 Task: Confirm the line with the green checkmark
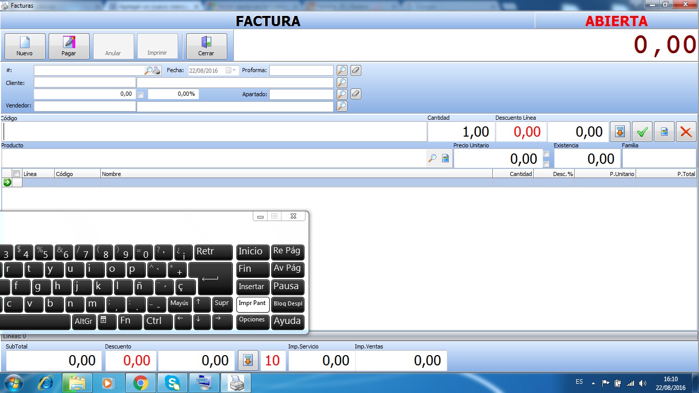[642, 132]
